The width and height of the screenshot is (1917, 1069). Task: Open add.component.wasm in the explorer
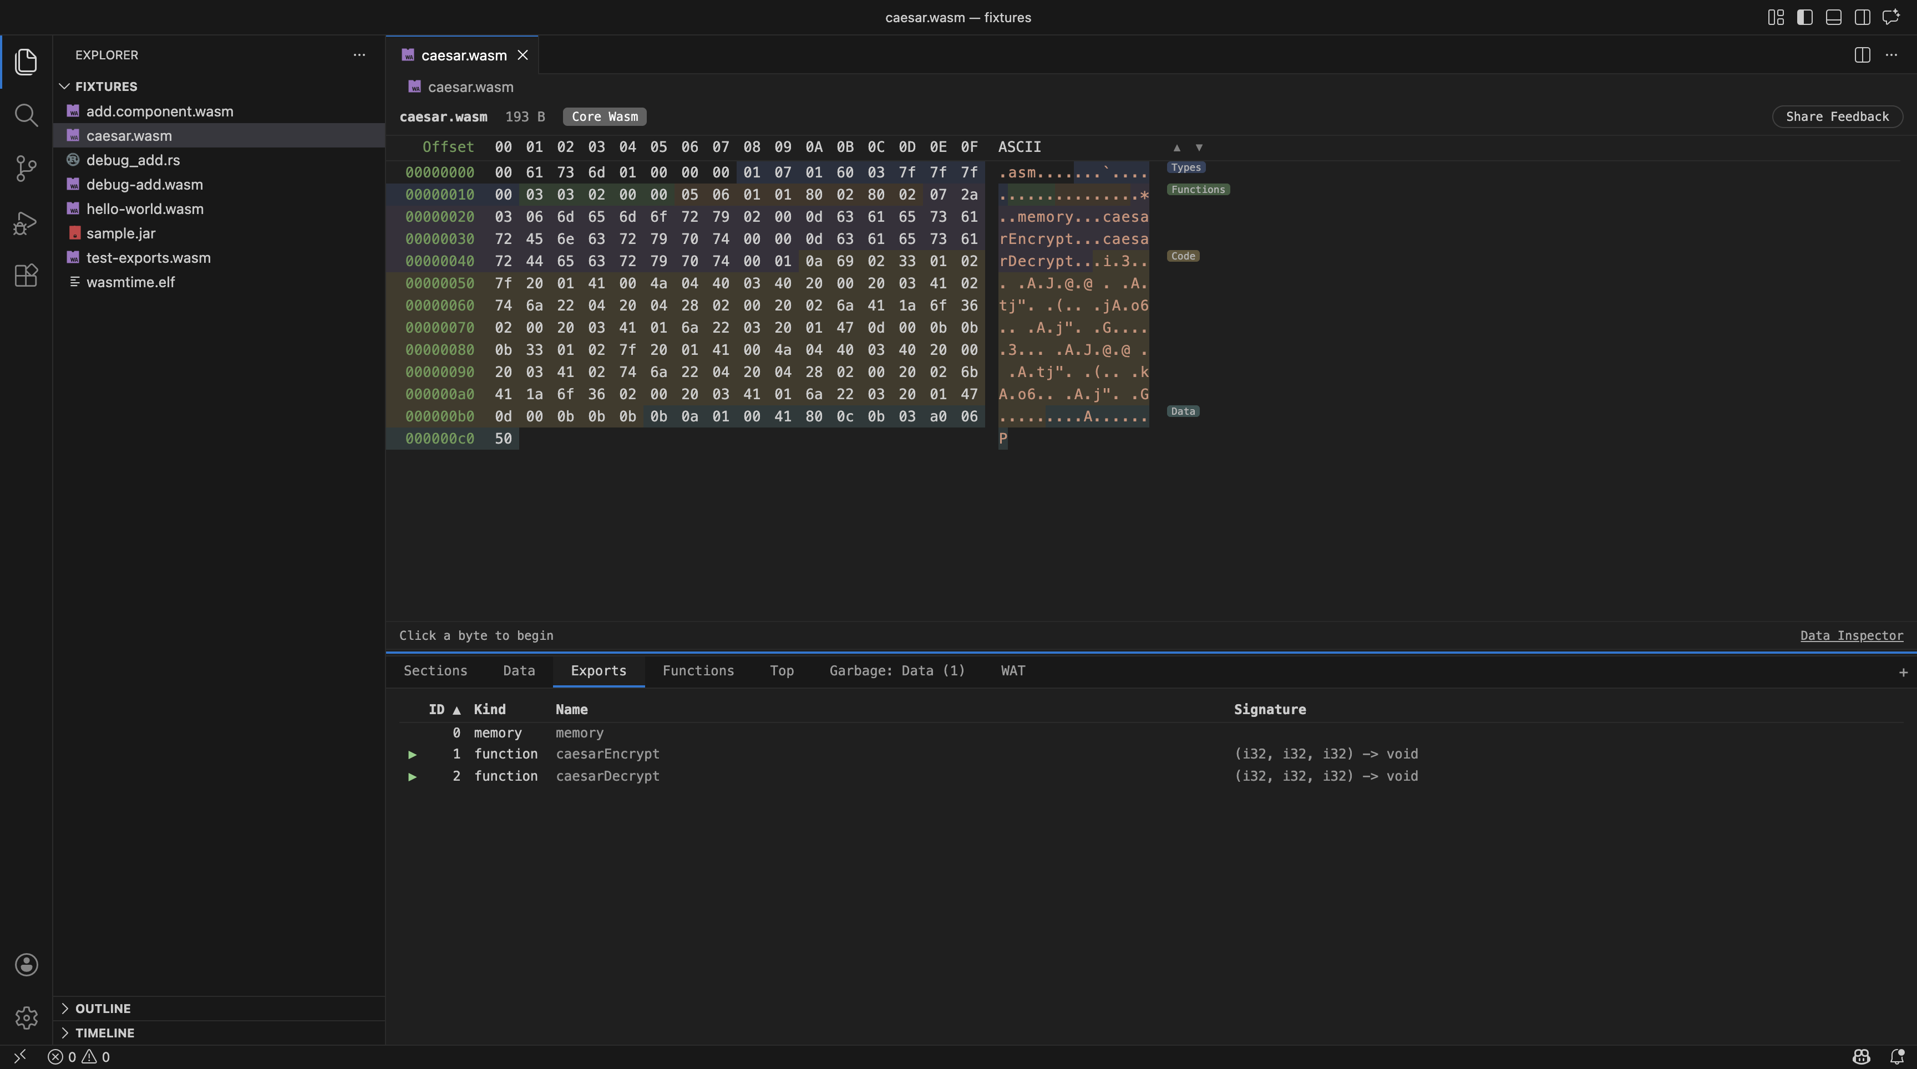(219, 111)
